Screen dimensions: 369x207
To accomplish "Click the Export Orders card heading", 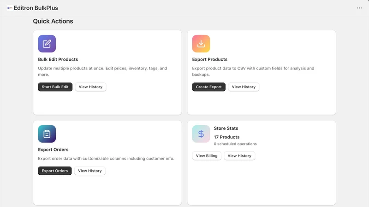I will (x=53, y=149).
